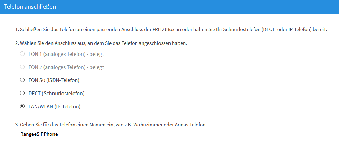Click the 'DECT (Schnurlostelefon)' option label
Viewport: 339px width, 147px height.
click(57, 94)
